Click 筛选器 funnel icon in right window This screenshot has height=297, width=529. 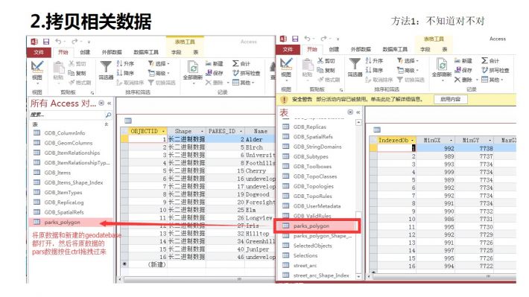[x=355, y=64]
